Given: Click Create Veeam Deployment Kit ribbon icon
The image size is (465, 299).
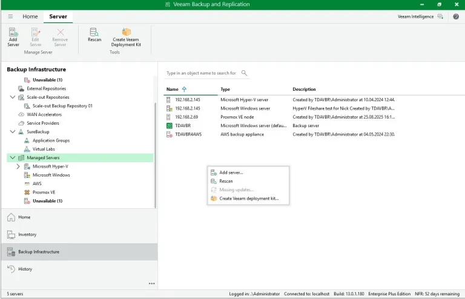Looking at the screenshot, I should [x=126, y=31].
